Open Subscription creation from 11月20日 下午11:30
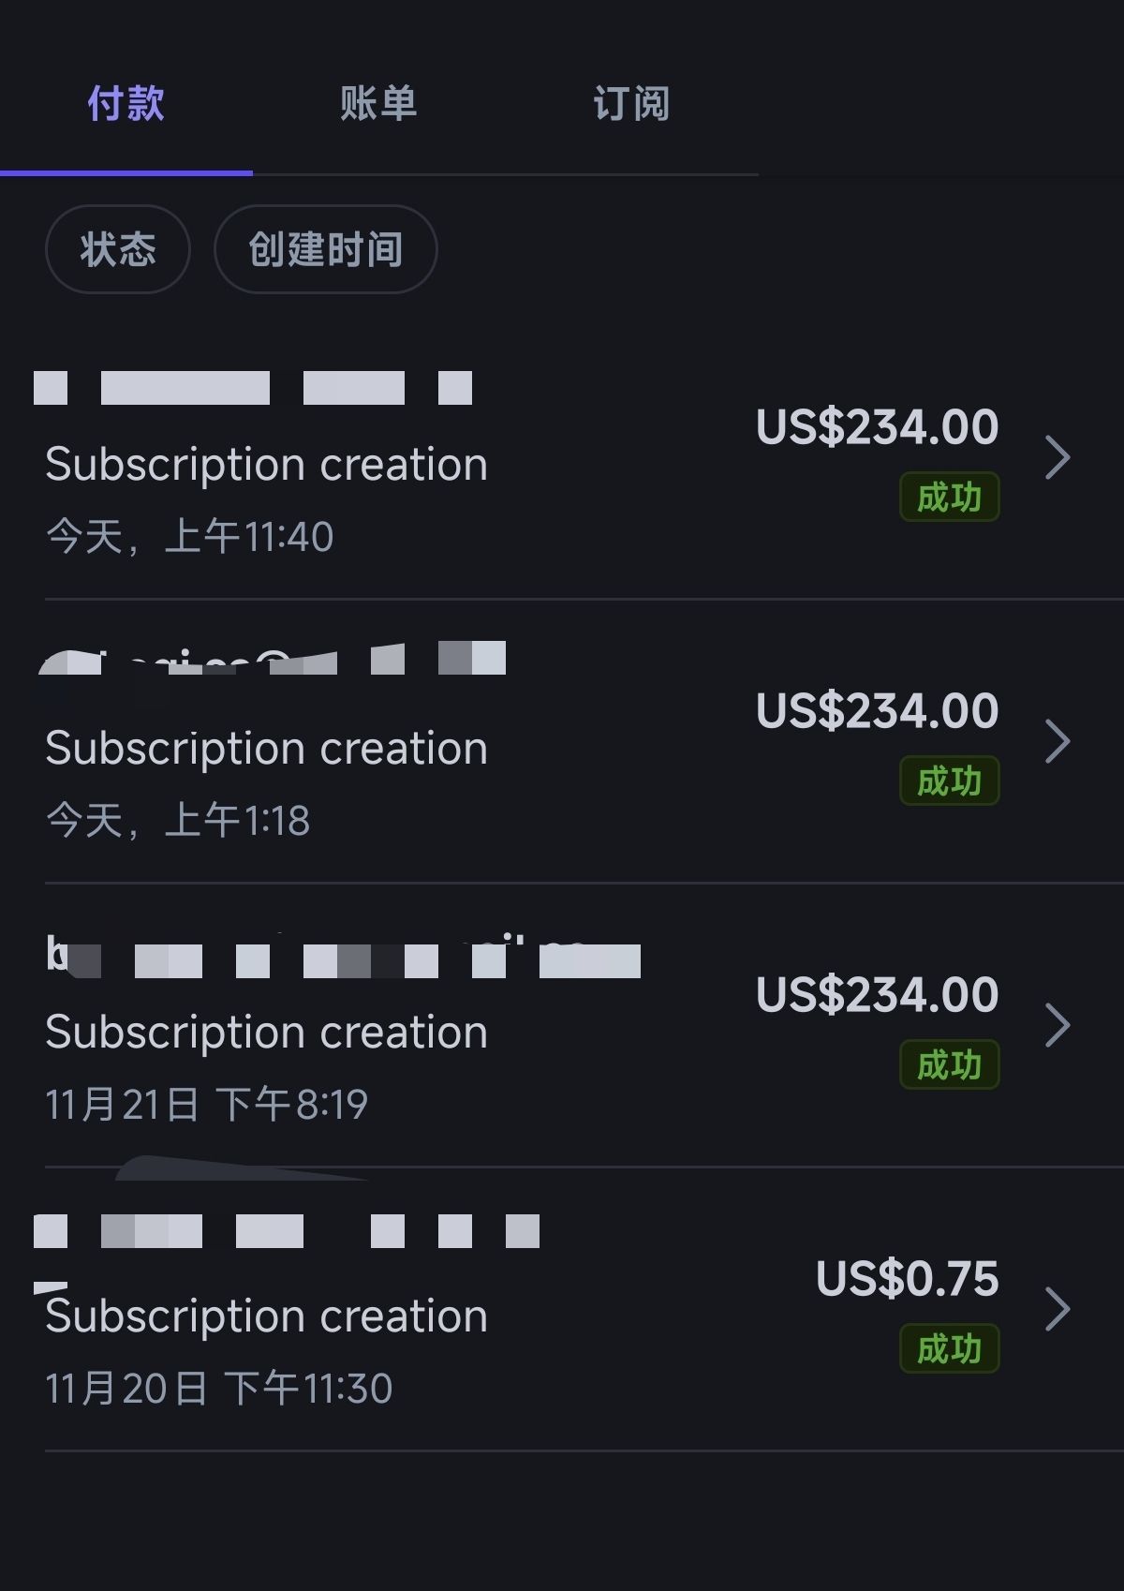The width and height of the screenshot is (1124, 1591). coord(267,1316)
